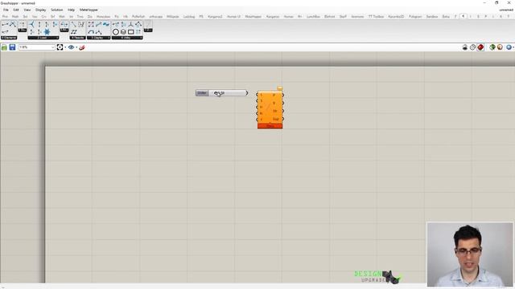Toggle the Named Views eye icon
This screenshot has width=515, height=289.
[x=71, y=47]
